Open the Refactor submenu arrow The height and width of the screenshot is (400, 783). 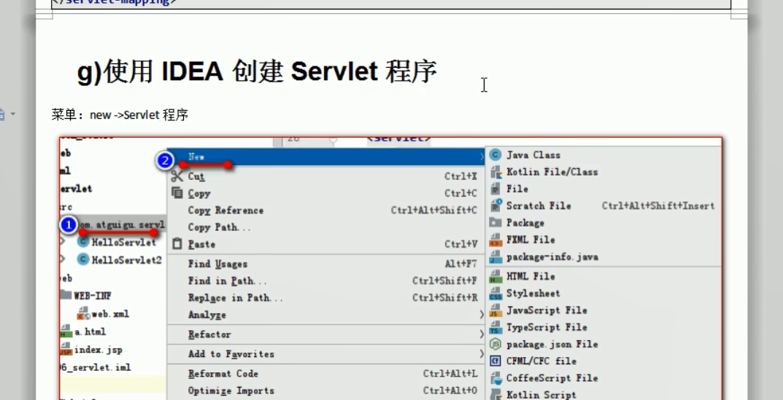point(482,334)
